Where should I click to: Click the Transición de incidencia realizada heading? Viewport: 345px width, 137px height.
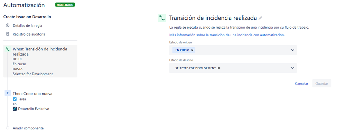click(x=213, y=18)
